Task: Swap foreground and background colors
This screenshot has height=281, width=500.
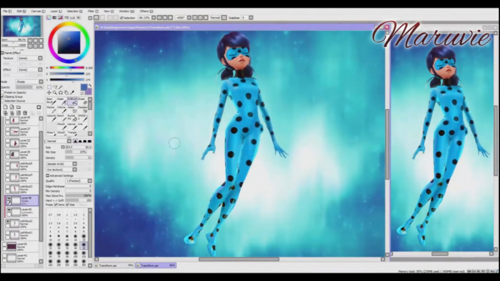Action: click(x=90, y=86)
